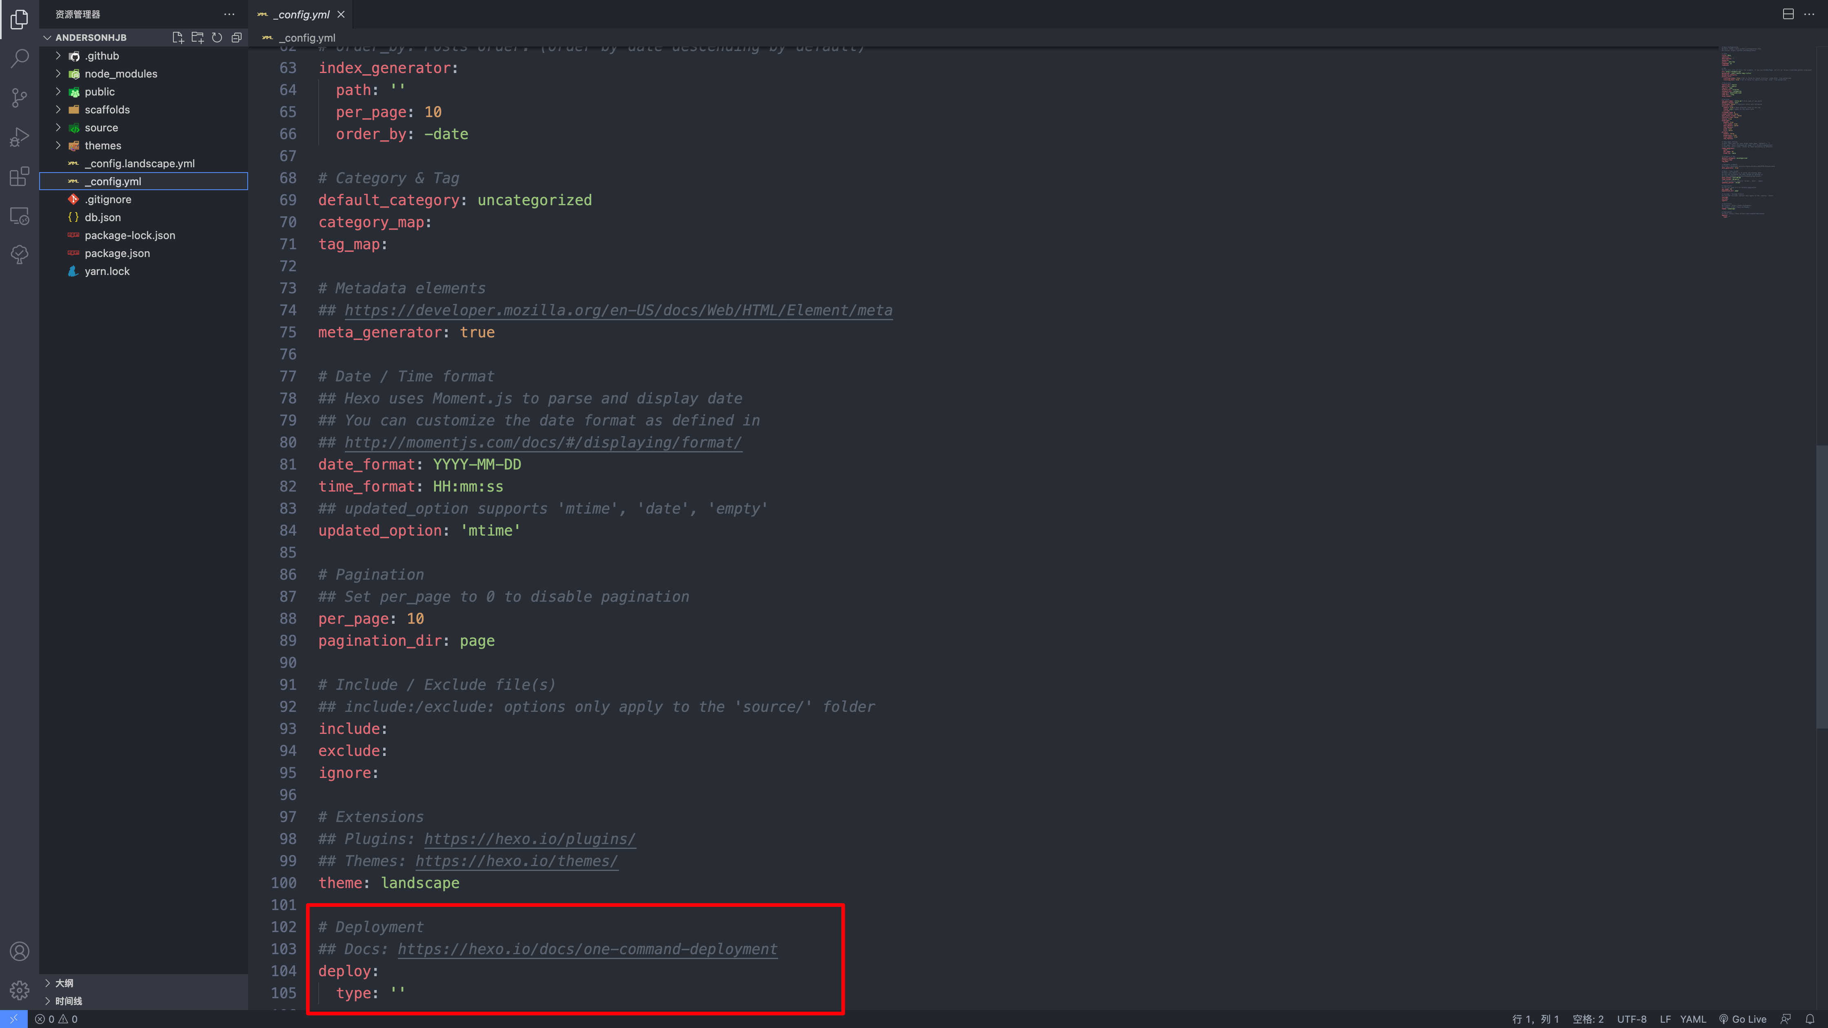Select the _config.yml editor tab
Screen dimensions: 1828x1028
click(x=301, y=14)
